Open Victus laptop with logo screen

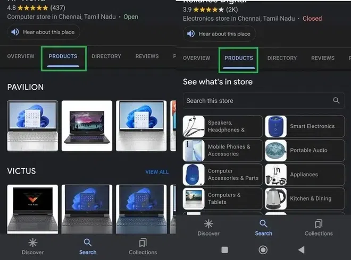point(32,209)
